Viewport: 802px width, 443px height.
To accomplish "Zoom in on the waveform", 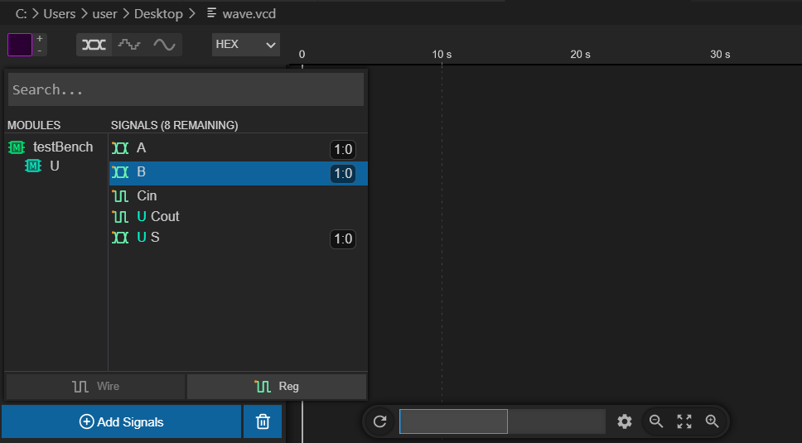I will (713, 421).
